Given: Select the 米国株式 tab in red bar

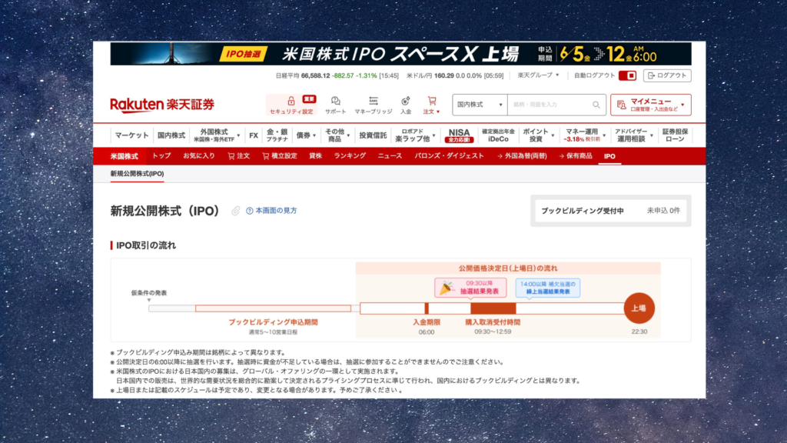Looking at the screenshot, I should pos(124,156).
